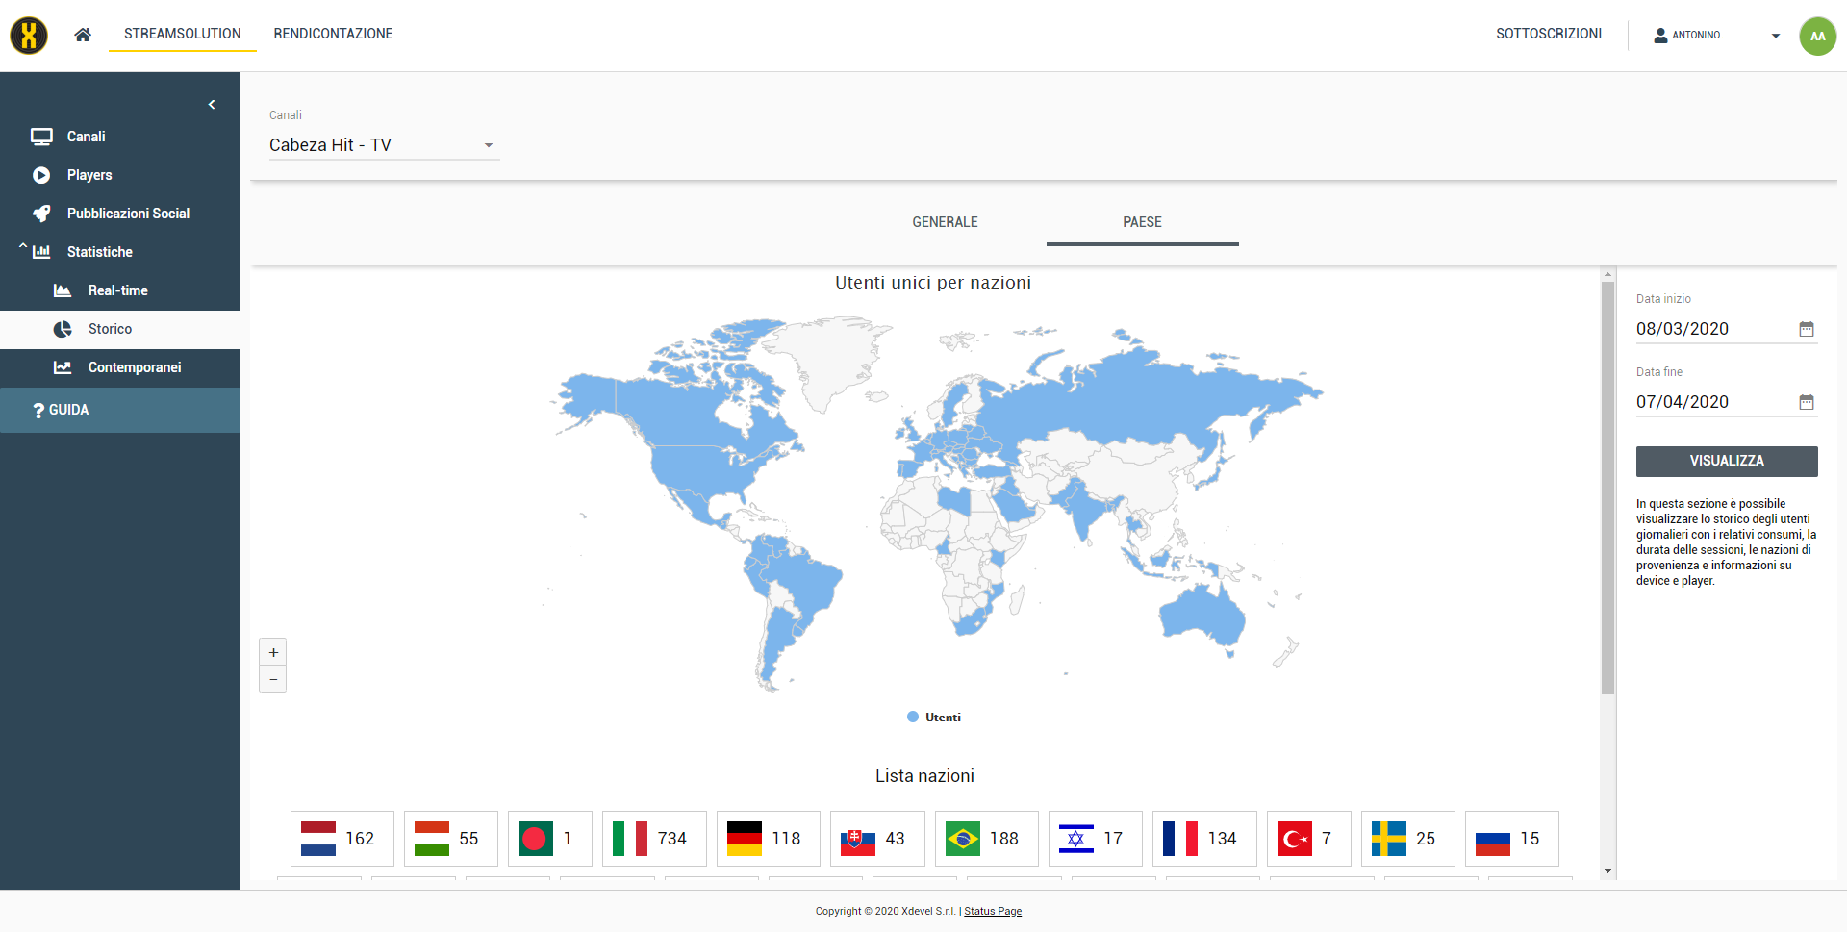This screenshot has width=1847, height=932.
Task: Expand the ANTONINO user menu
Action: 1717,36
